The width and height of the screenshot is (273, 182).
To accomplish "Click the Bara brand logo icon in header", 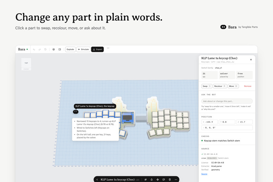I will [x=223, y=27].
